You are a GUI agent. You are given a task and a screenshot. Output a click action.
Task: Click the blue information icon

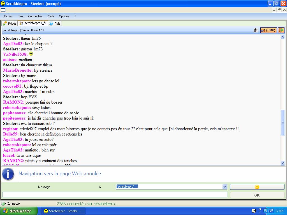[x=8, y=174]
